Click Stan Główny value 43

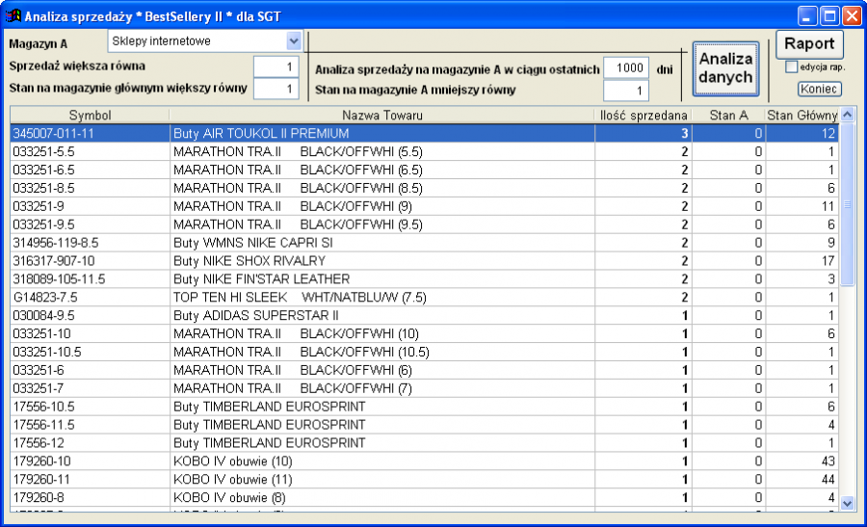(828, 461)
